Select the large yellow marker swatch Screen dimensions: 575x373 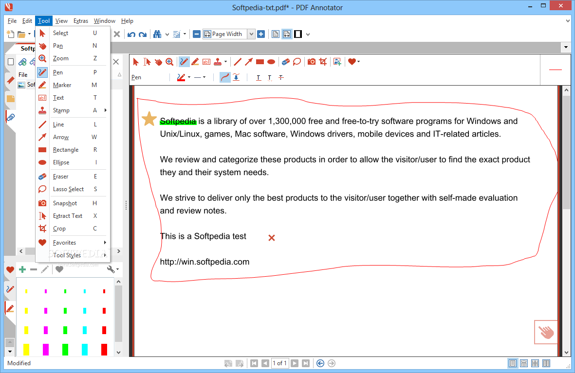pyautogui.click(x=26, y=350)
